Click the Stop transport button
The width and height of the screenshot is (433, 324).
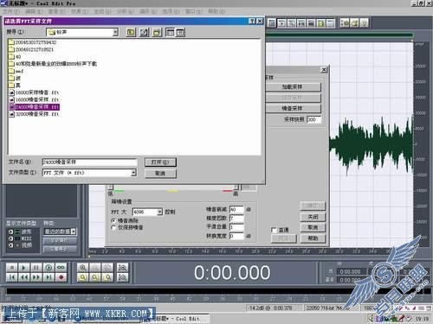12,268
